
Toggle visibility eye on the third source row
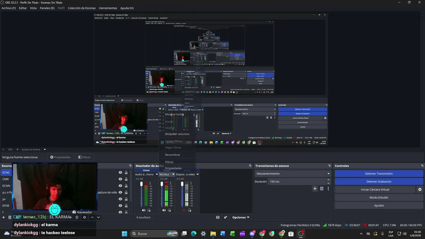[121, 186]
